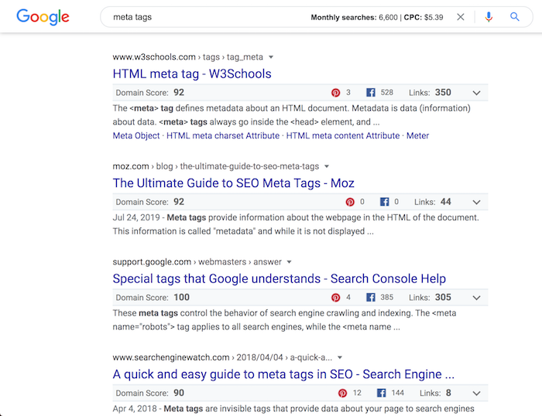Open the HTML meta tag - W3Schools result
The height and width of the screenshot is (416, 542).
[x=192, y=74]
